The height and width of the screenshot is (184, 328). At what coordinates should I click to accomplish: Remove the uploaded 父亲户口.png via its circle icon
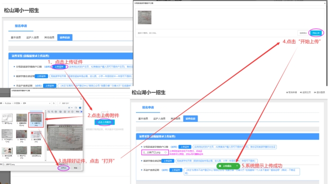[165, 152]
